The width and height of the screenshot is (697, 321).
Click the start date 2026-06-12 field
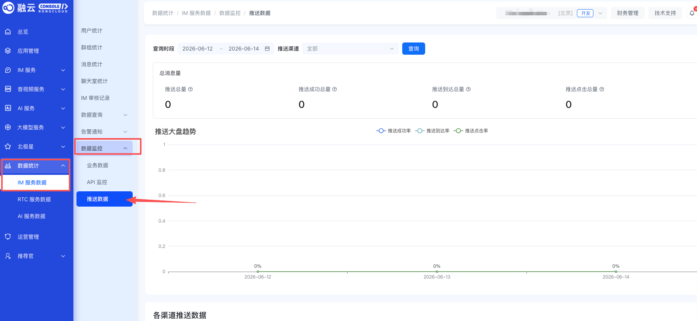[x=198, y=49]
